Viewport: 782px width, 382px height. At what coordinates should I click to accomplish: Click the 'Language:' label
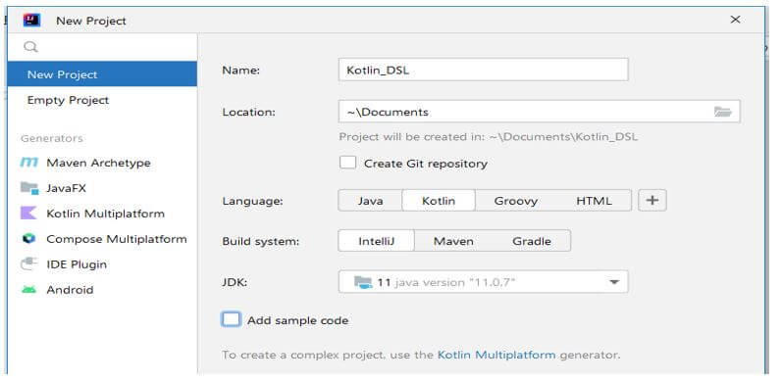click(252, 201)
